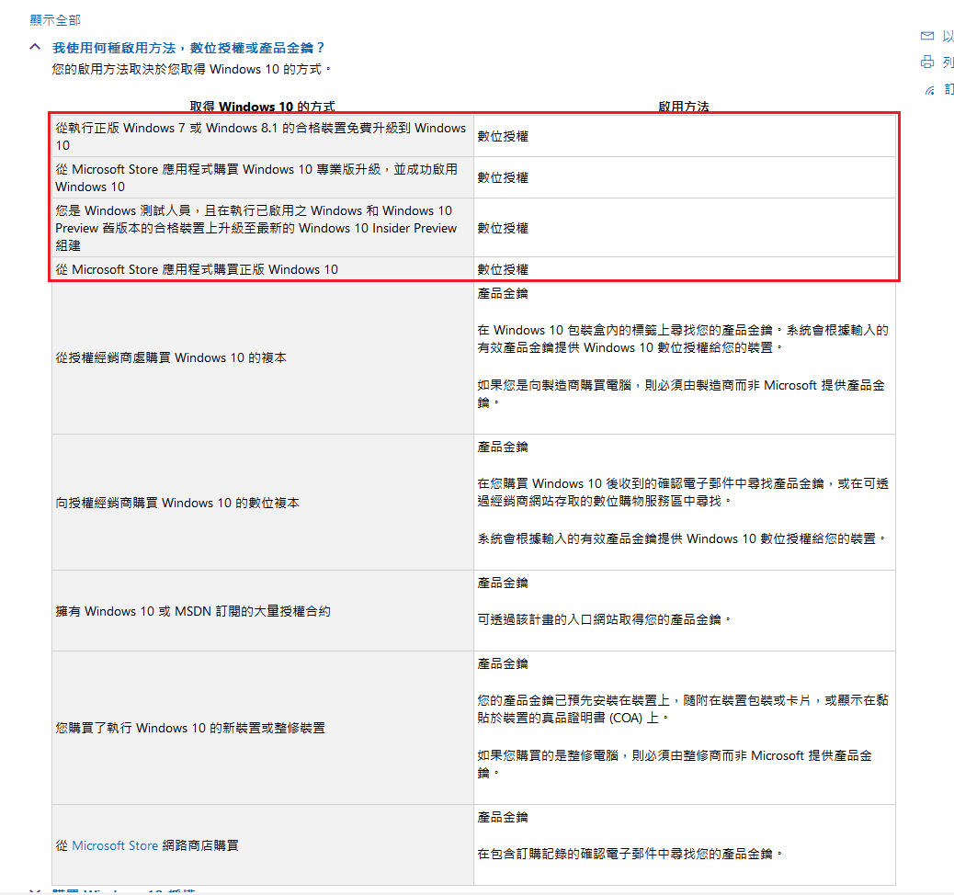
Task: Click the print icon on the right
Action: pos(926,62)
